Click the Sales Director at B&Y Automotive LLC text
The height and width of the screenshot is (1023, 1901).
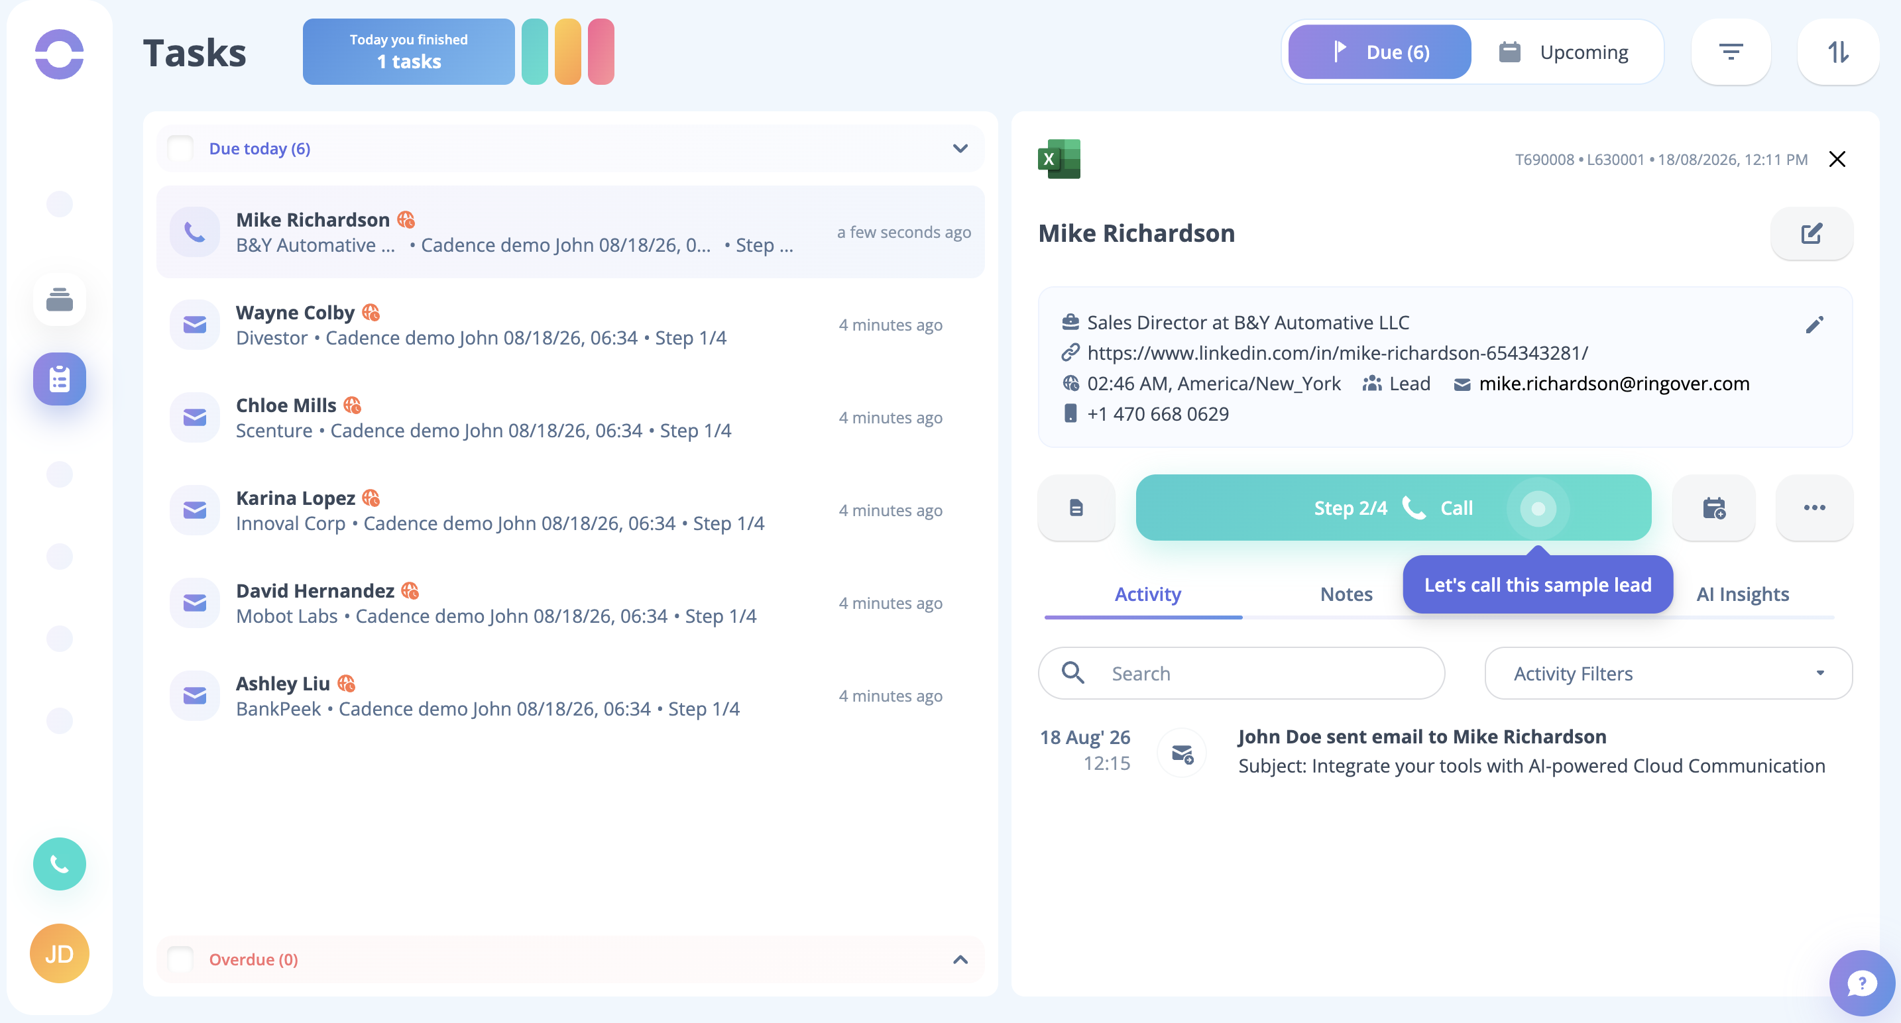pyautogui.click(x=1248, y=322)
